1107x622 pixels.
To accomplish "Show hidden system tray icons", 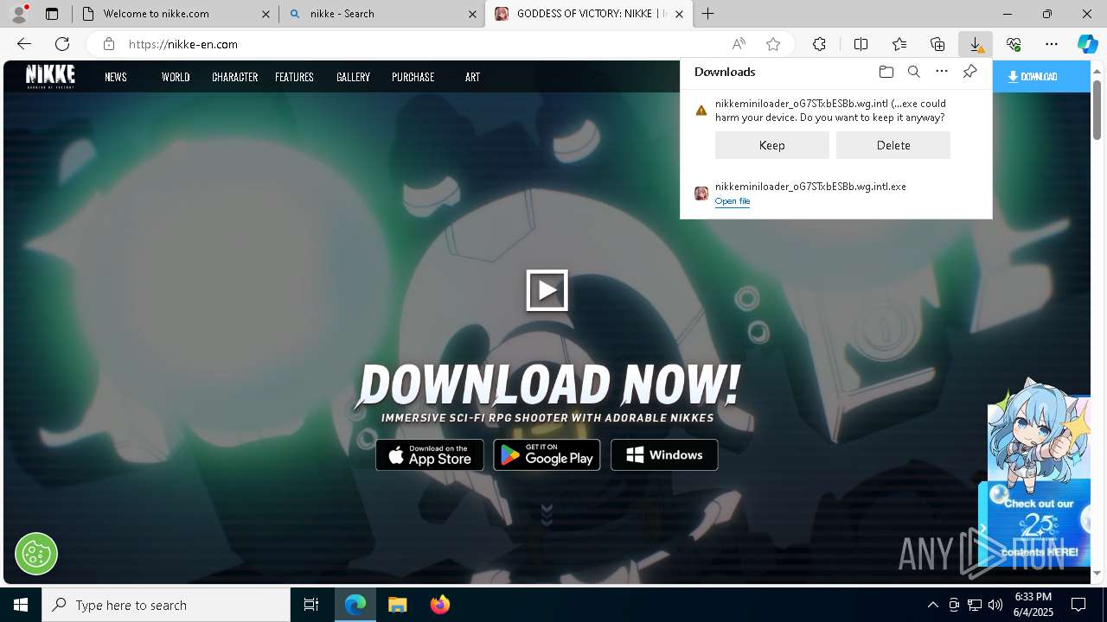I will point(932,605).
